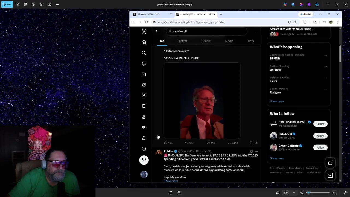Open Clipchamp icon in Photos title bar
The height and width of the screenshot is (197, 350).
pos(309,4)
